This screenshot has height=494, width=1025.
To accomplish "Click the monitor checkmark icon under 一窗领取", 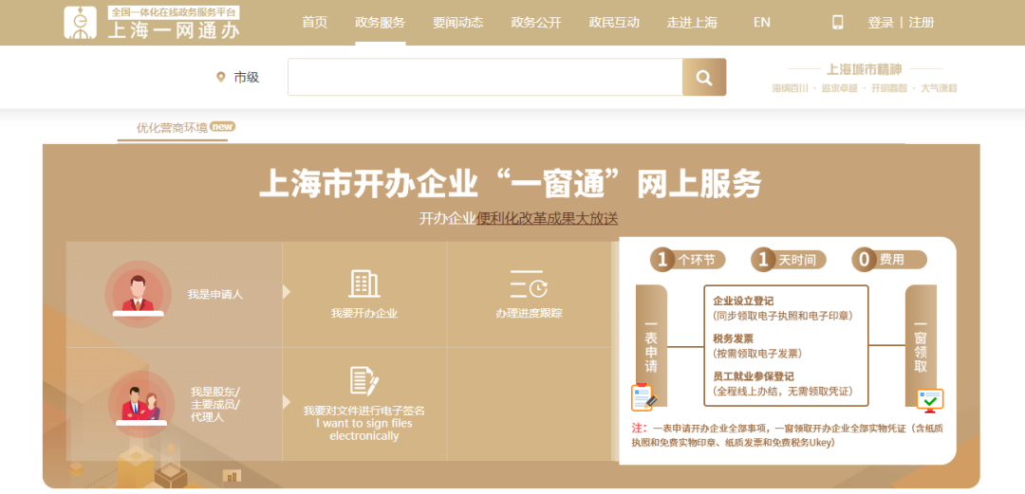I will point(929,400).
